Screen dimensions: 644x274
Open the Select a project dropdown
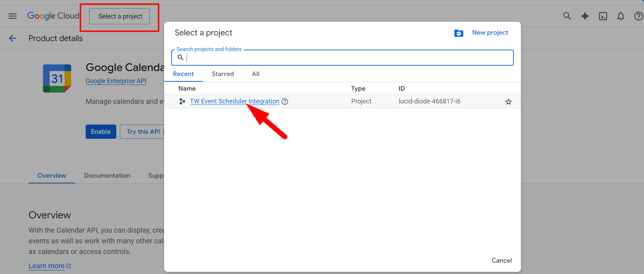pyautogui.click(x=120, y=16)
